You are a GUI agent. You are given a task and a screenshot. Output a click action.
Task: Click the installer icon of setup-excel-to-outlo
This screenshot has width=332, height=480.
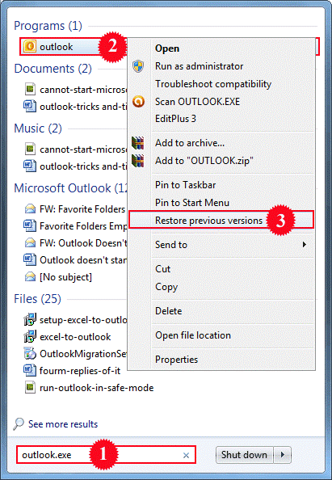click(30, 319)
